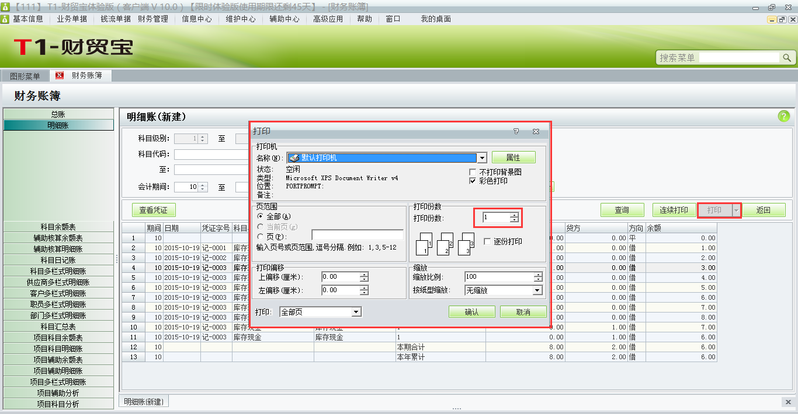This screenshot has width=798, height=414.
Task: Open help via the green question mark icon
Action: [x=783, y=116]
